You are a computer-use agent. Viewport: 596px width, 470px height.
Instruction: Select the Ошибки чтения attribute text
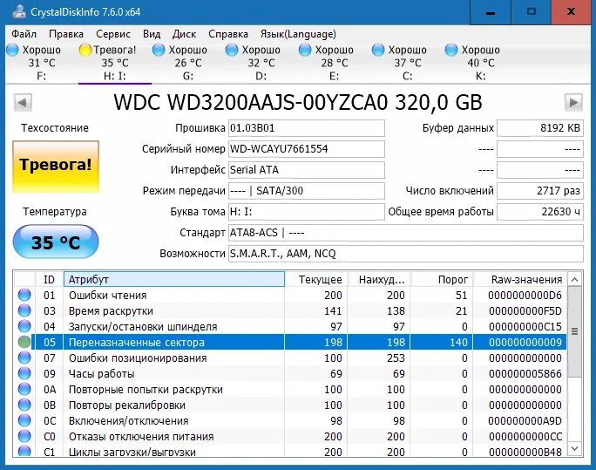click(x=107, y=296)
